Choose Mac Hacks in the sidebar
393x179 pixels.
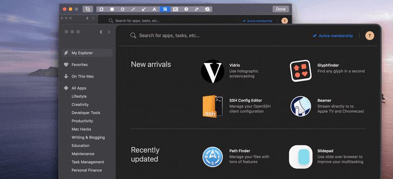(81, 129)
